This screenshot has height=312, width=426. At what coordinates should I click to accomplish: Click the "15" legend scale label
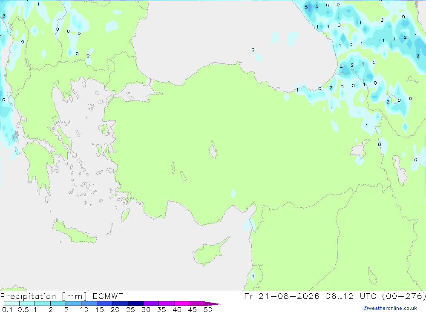100,309
